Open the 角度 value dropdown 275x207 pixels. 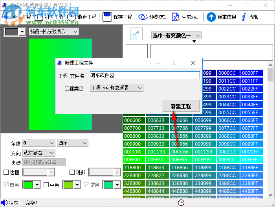click(x=39, y=143)
